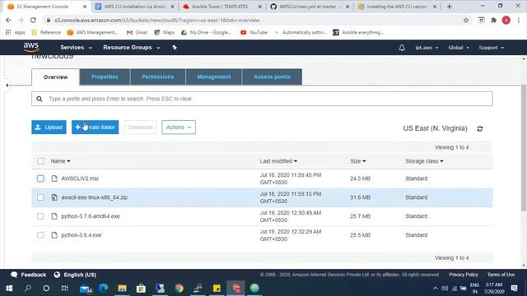Image resolution: width=527 pixels, height=296 pixels.
Task: Open the AWSCLIV2.msi object link
Action: (80, 178)
